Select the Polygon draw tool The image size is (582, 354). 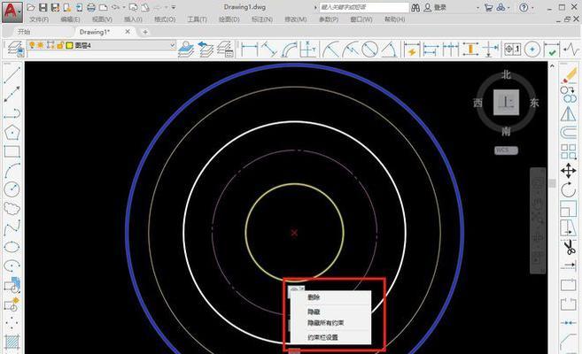tap(12, 133)
